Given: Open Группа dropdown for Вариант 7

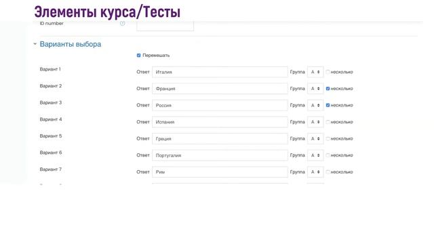Looking at the screenshot, I should 315,171.
